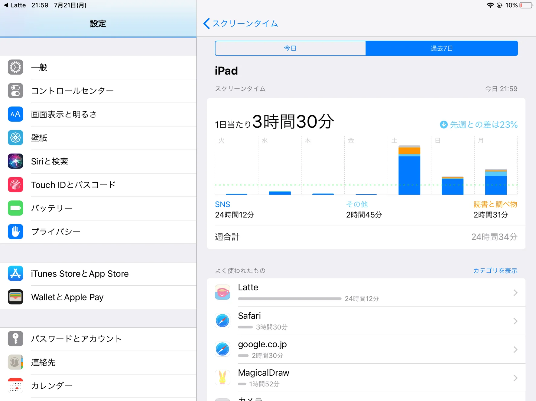Select the 読書と調べ物 category label

click(495, 204)
